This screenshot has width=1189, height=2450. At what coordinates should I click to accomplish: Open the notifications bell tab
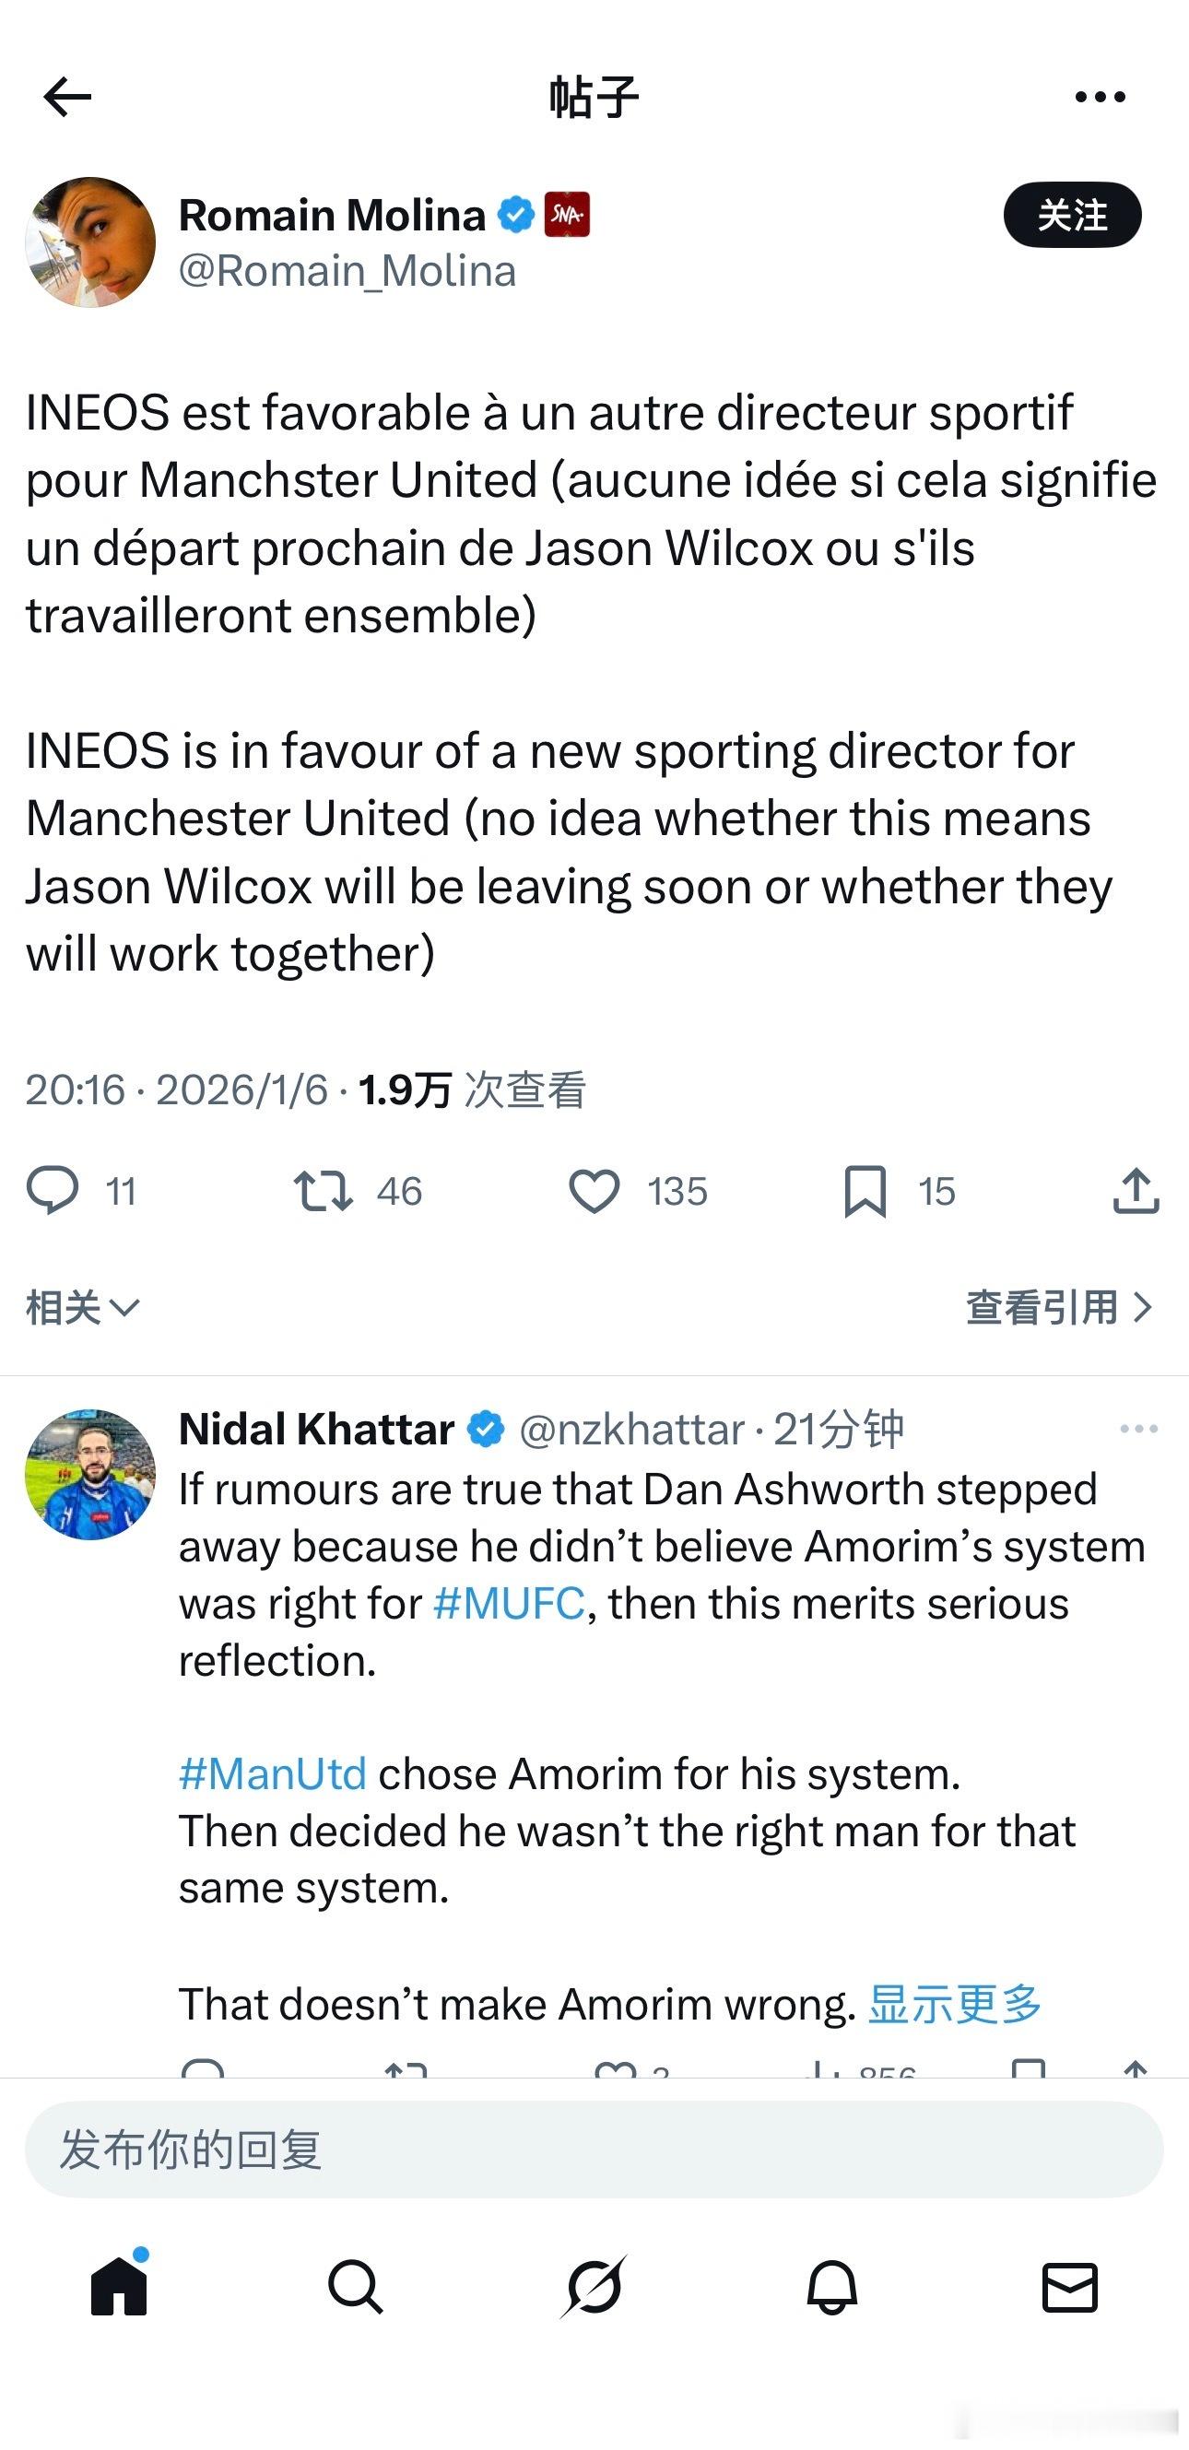point(832,2288)
